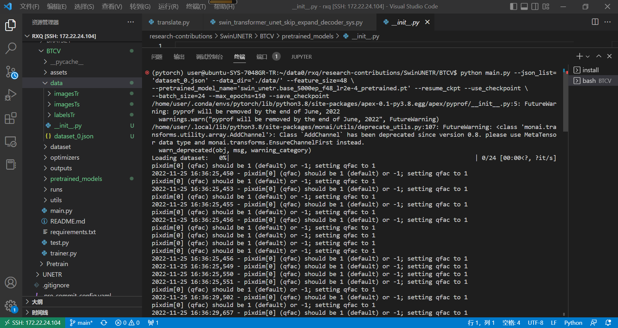Change encoding by clicking UTF-8

click(535, 322)
